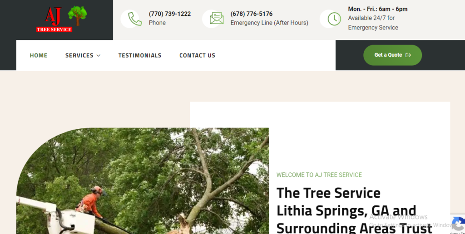Expand the Services dropdown chevron

pos(99,55)
